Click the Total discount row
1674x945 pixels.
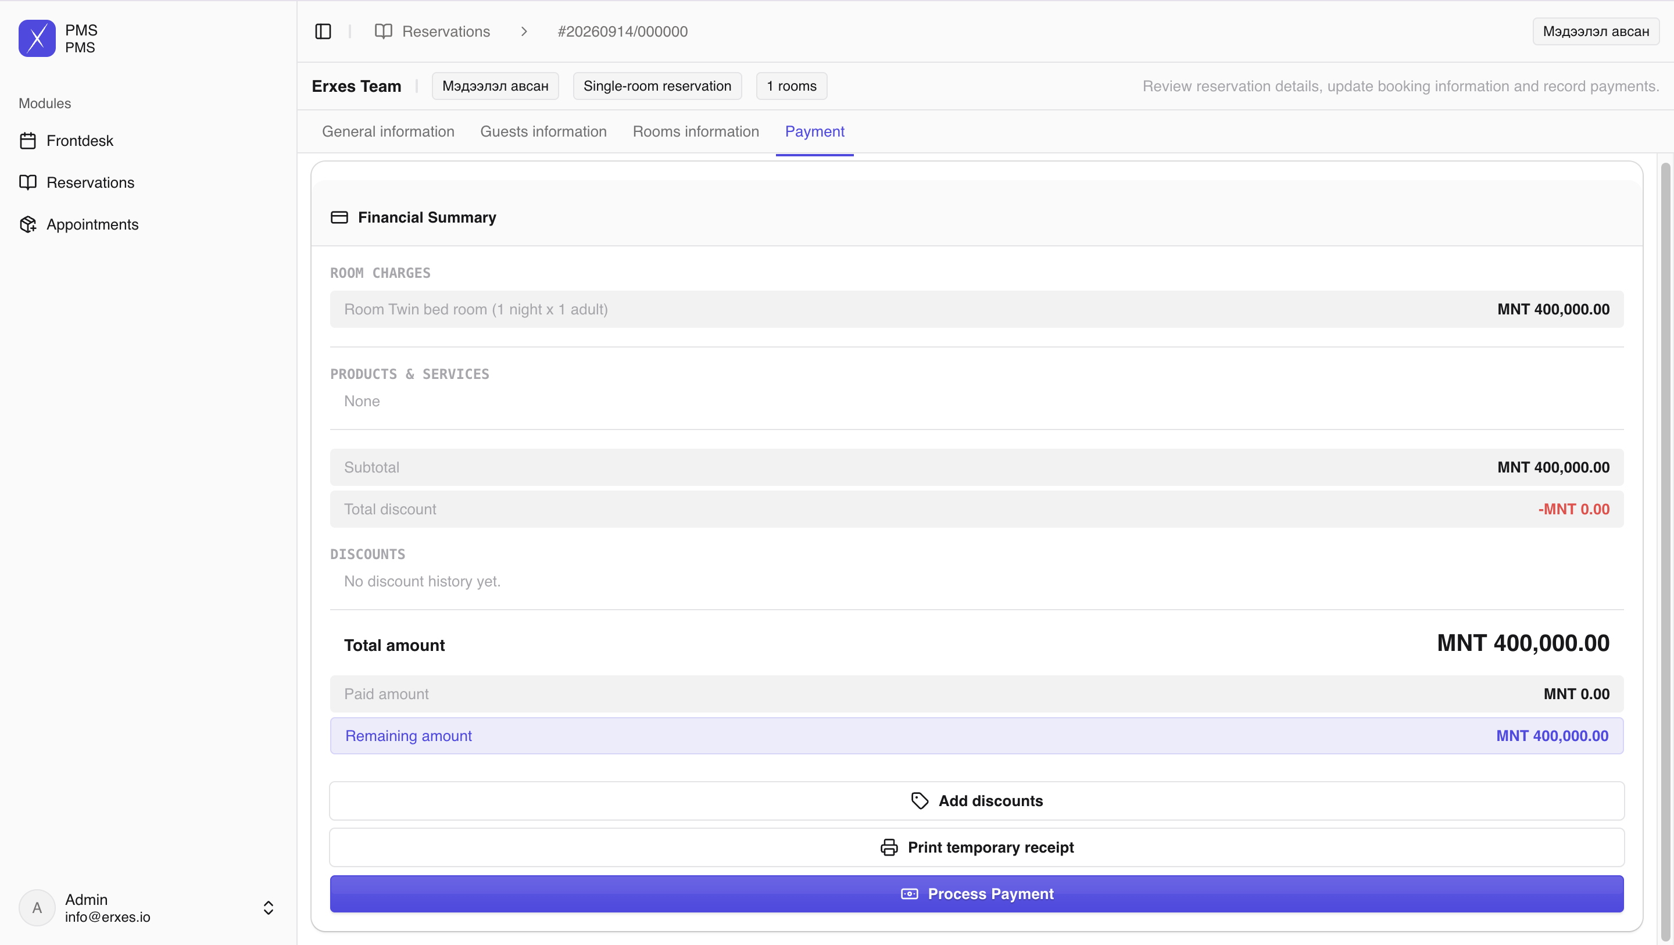point(977,509)
